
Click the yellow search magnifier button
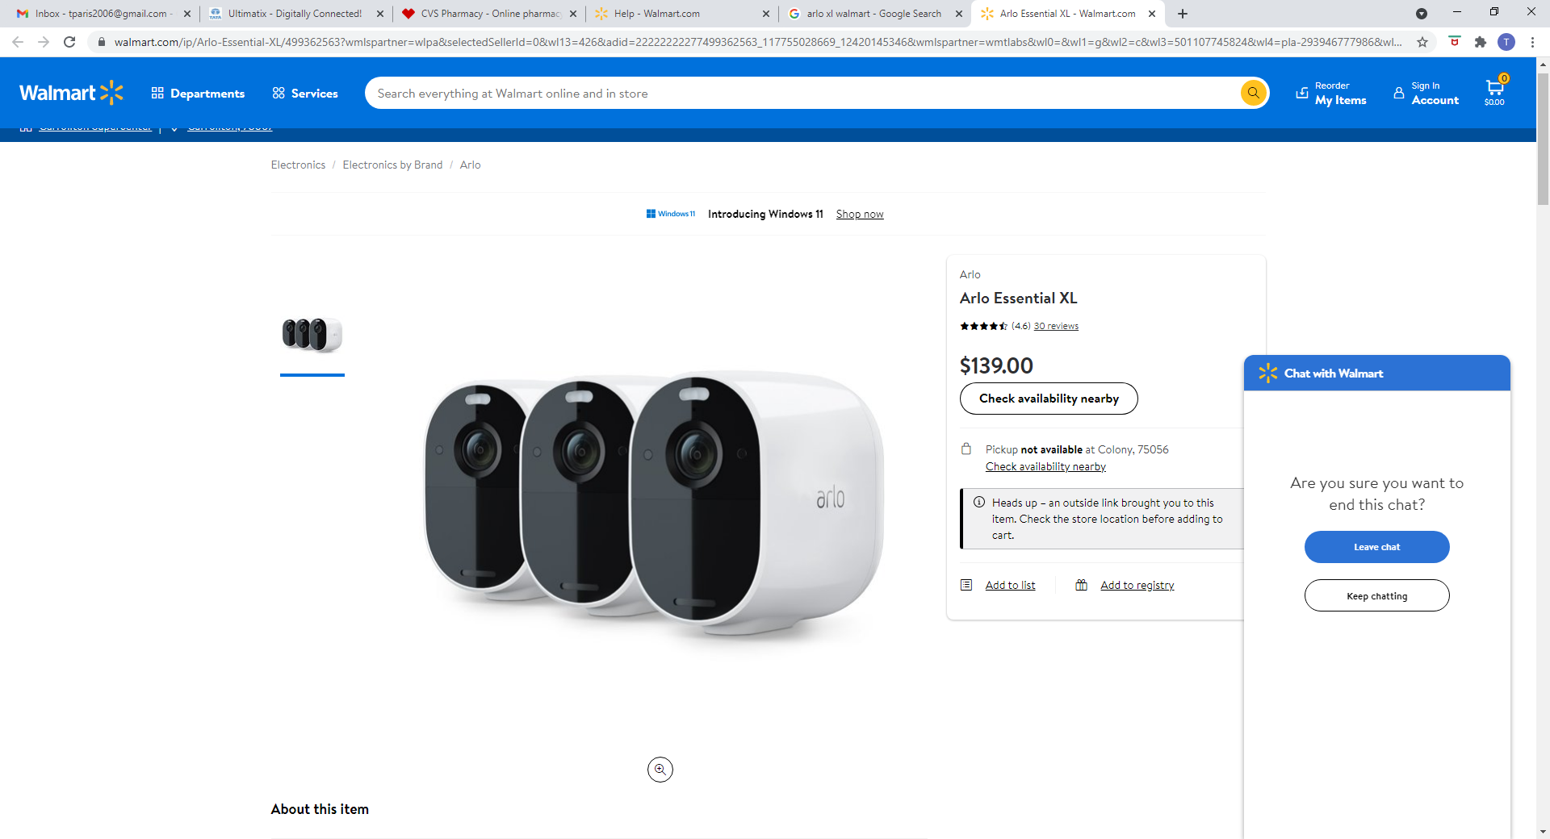pos(1253,93)
